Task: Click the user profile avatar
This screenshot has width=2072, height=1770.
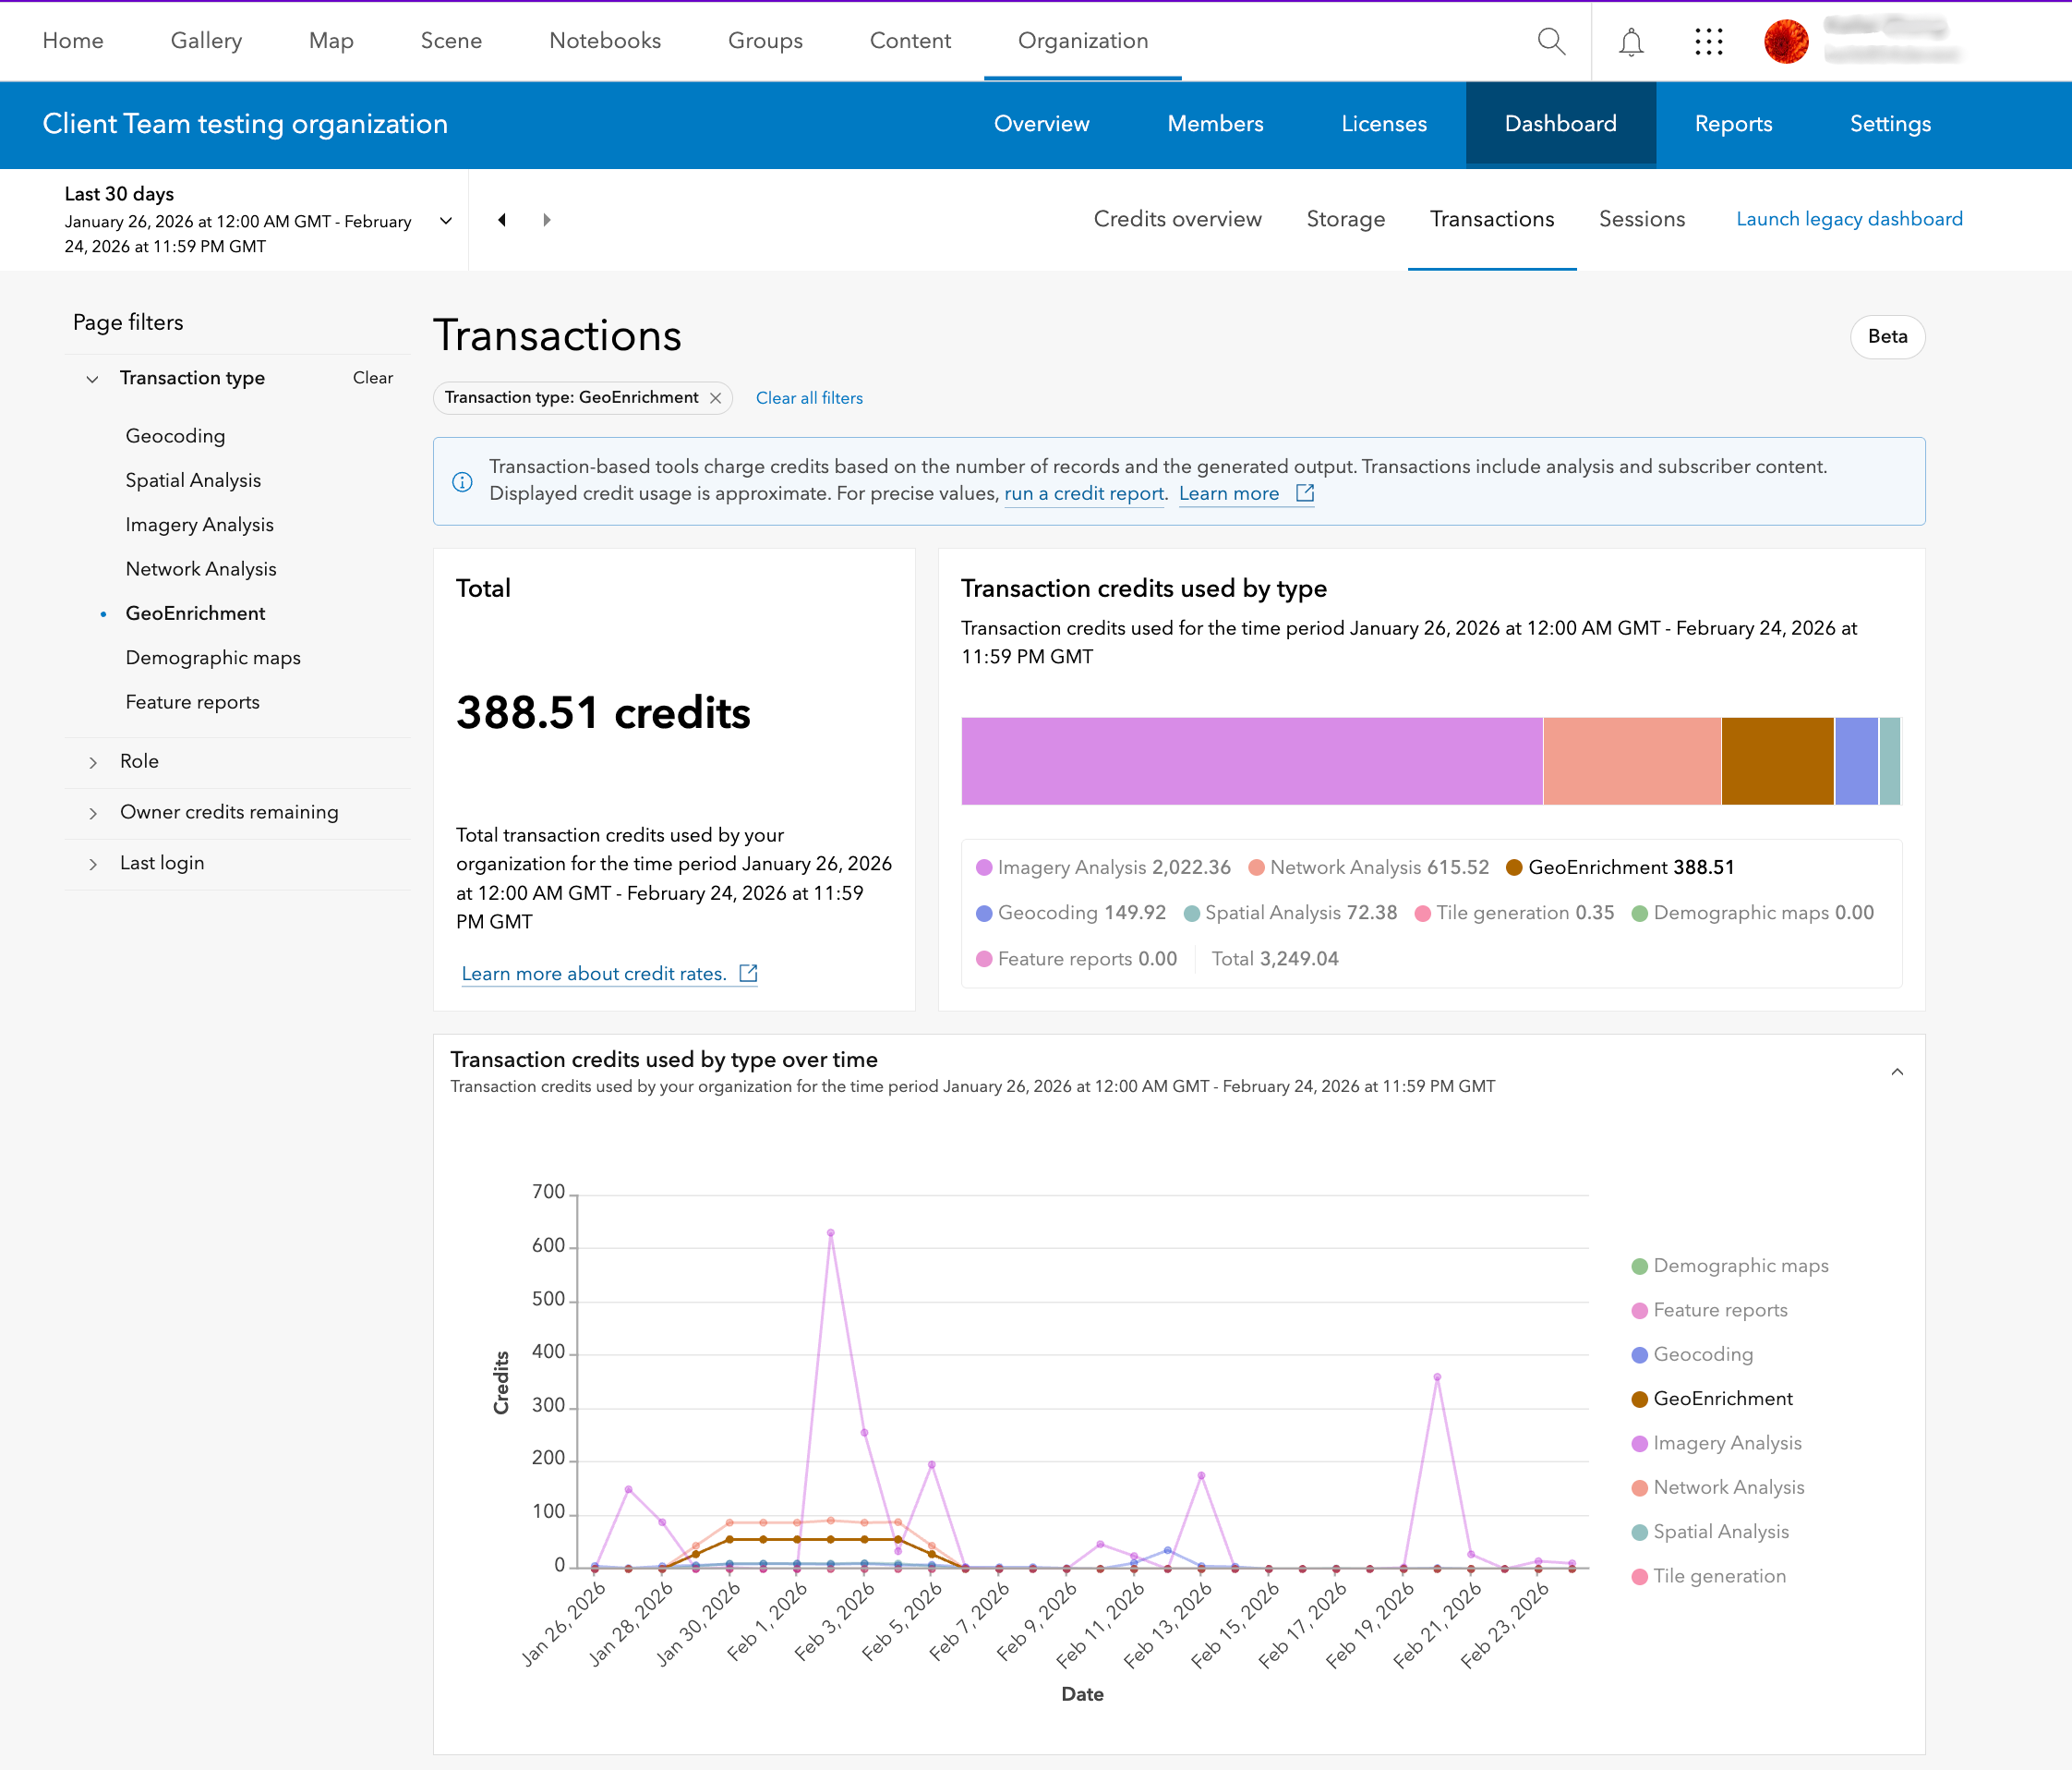Action: point(1786,41)
